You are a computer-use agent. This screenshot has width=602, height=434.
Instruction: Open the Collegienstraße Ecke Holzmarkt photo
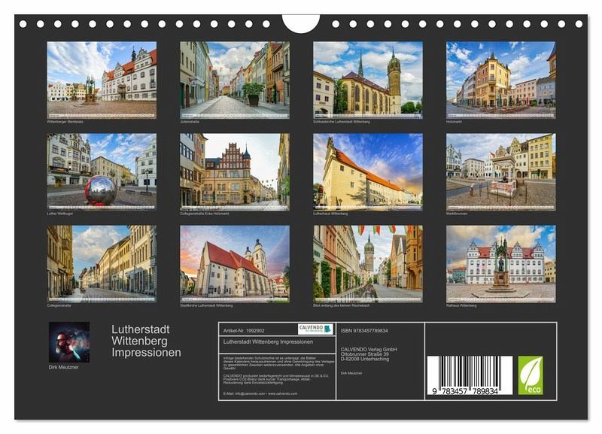point(235,172)
